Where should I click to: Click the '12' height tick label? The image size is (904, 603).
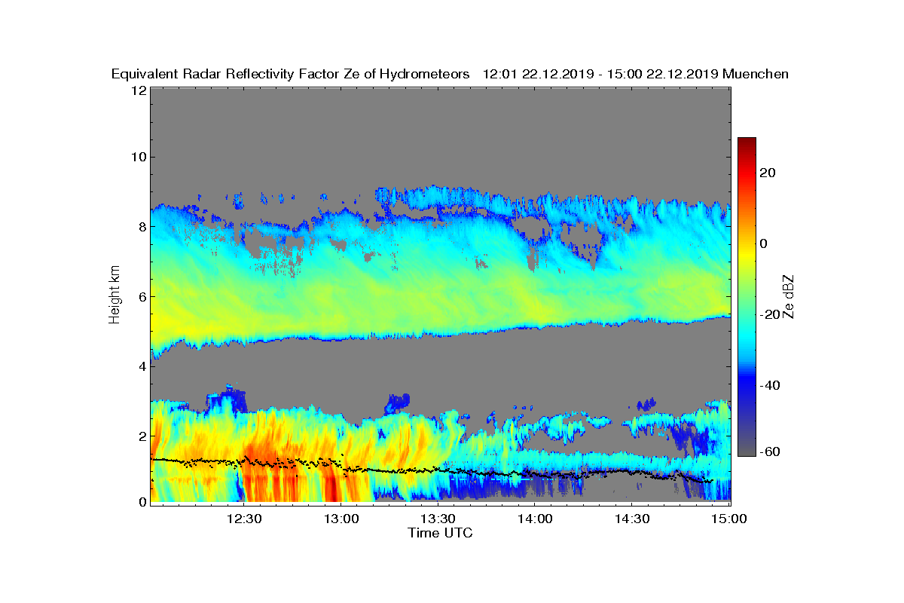[138, 90]
